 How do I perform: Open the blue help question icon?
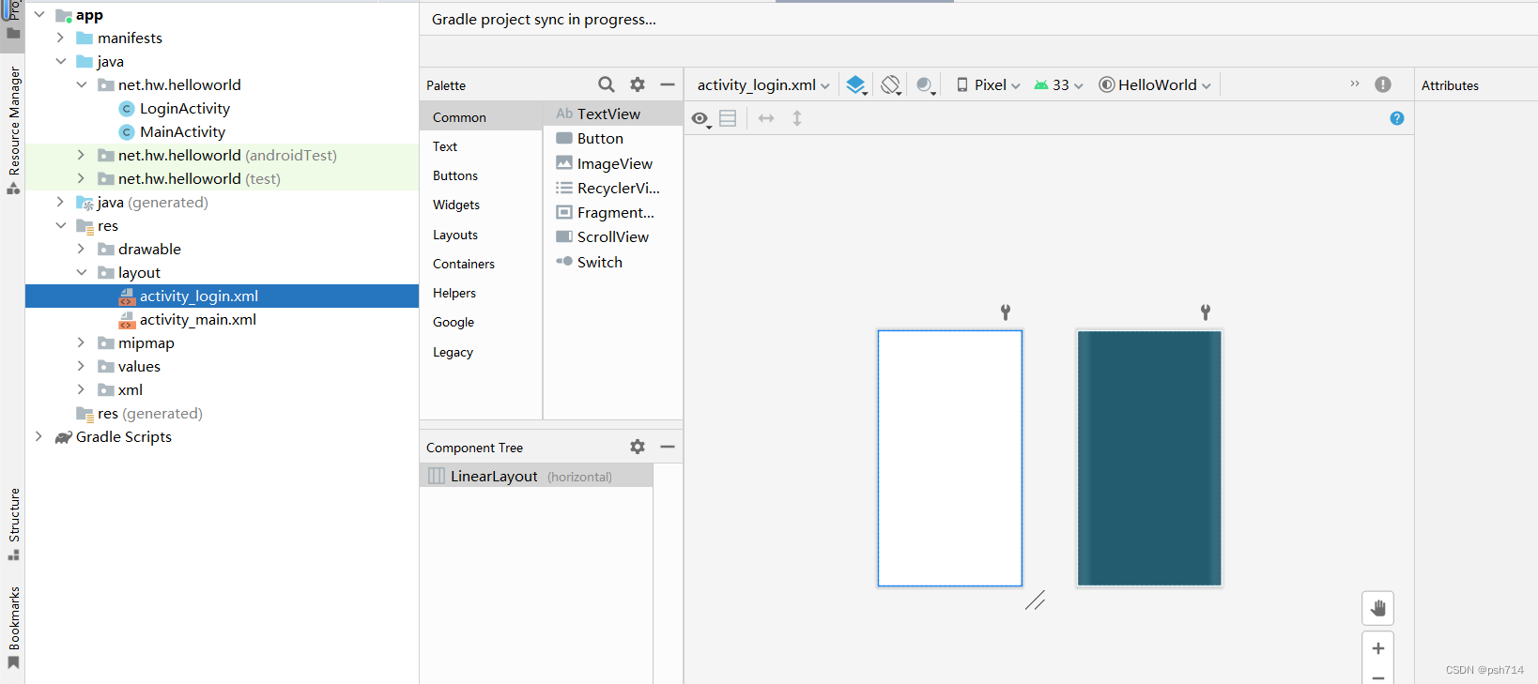pos(1397,118)
